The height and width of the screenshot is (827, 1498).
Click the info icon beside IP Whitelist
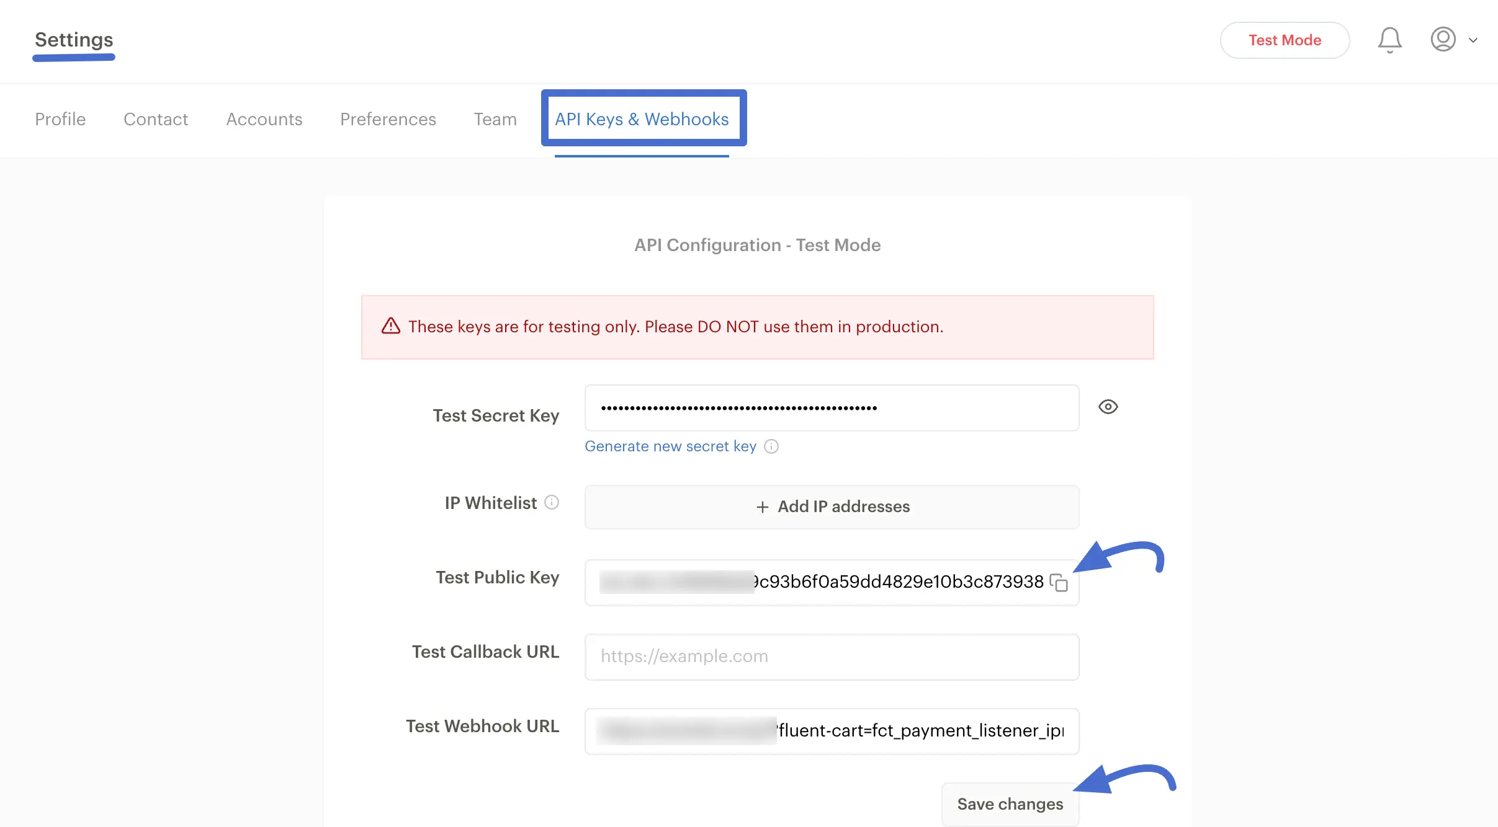pyautogui.click(x=551, y=502)
